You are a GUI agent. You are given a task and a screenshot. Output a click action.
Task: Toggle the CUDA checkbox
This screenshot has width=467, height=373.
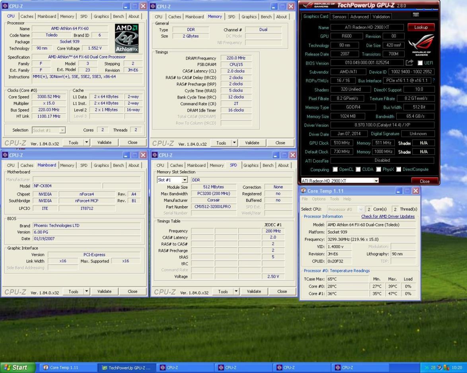pyautogui.click(x=358, y=169)
